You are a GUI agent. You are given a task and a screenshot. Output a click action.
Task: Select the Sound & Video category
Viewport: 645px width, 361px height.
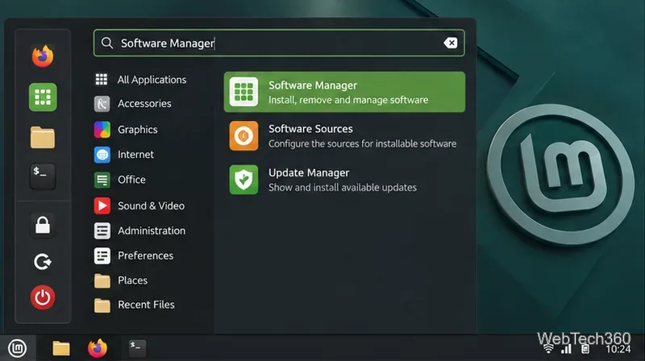pyautogui.click(x=139, y=205)
